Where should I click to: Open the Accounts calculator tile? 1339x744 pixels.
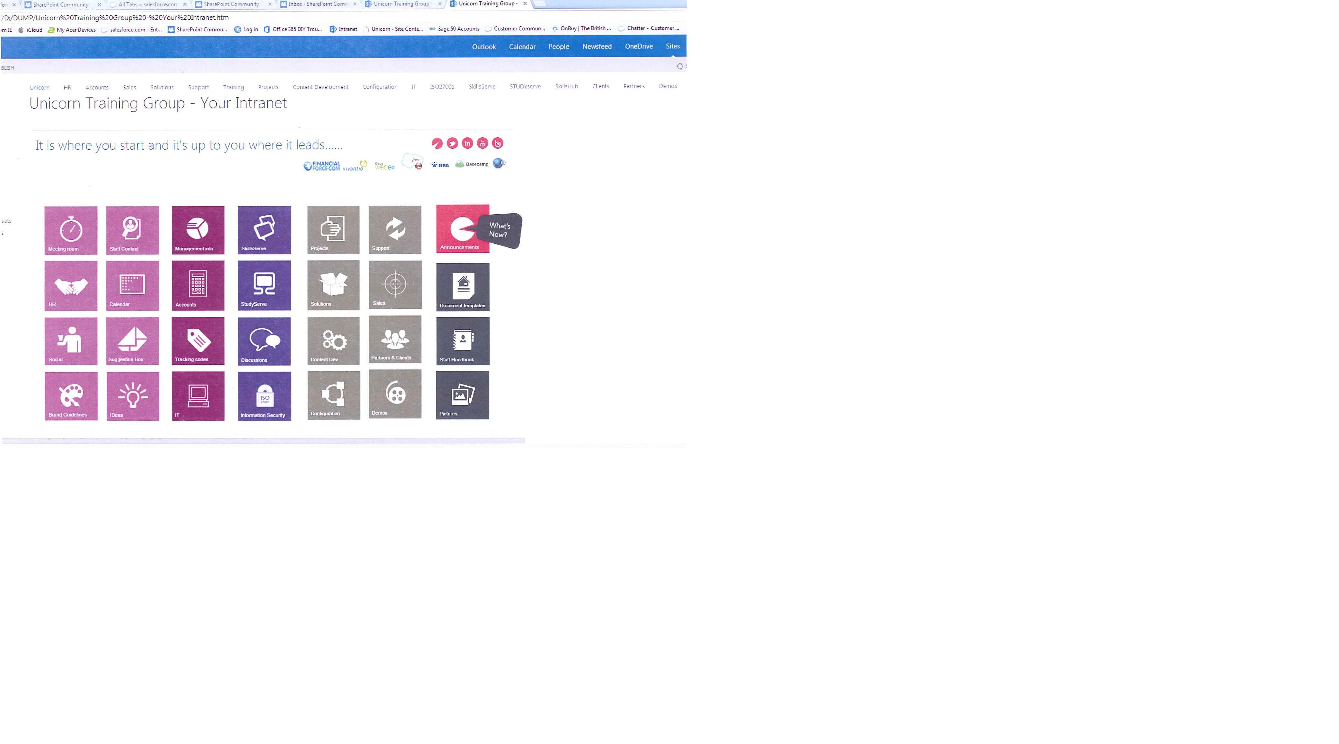point(198,286)
